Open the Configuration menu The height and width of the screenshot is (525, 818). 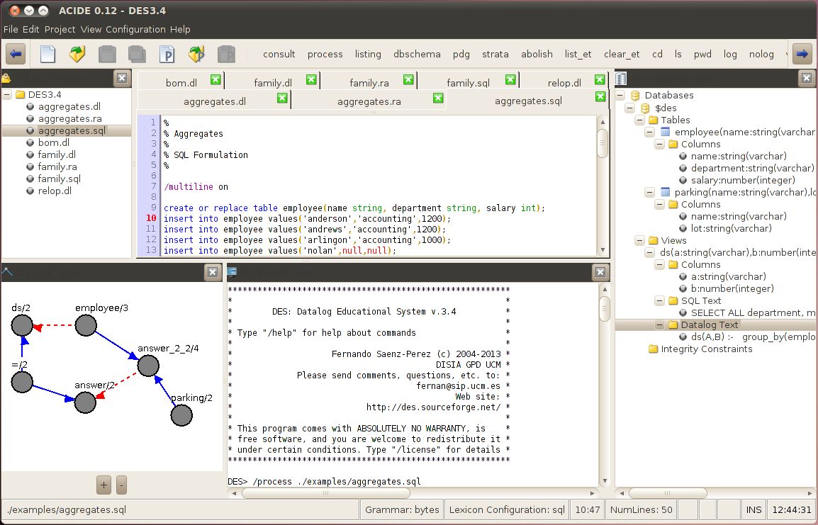[135, 29]
